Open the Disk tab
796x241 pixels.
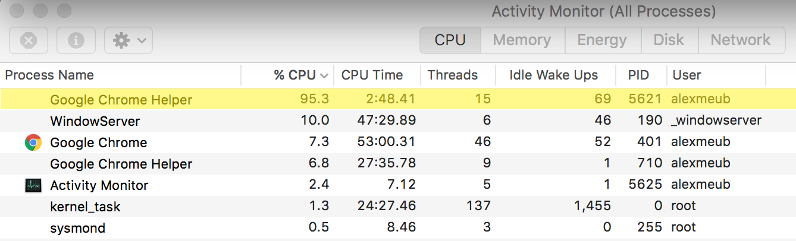click(x=668, y=40)
